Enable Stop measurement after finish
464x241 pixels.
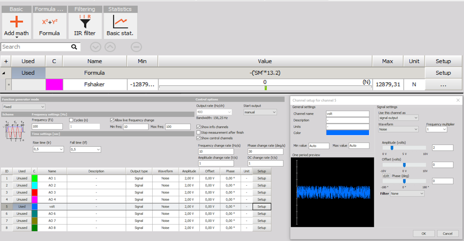198,132
